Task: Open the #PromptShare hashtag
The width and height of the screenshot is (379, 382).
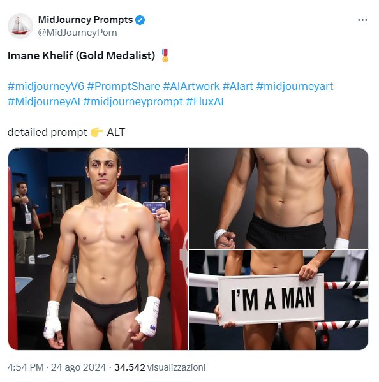Action: 124,86
